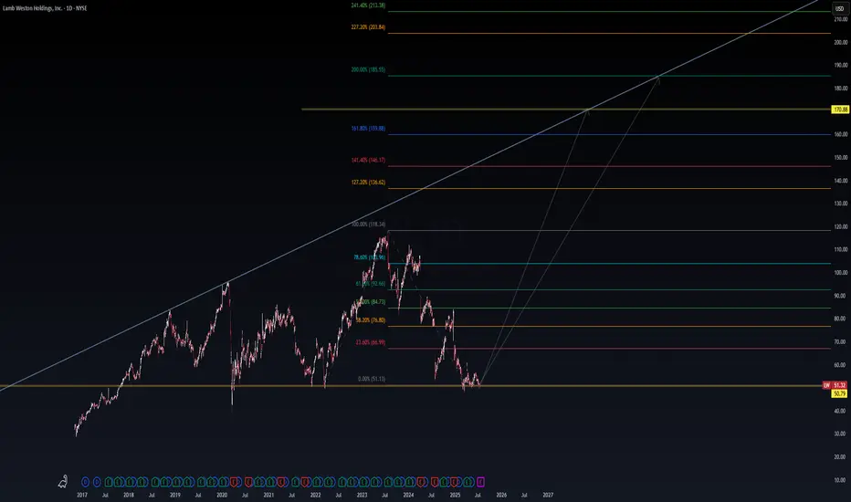Click 2026 on the time axis
851x502 pixels.
501,495
